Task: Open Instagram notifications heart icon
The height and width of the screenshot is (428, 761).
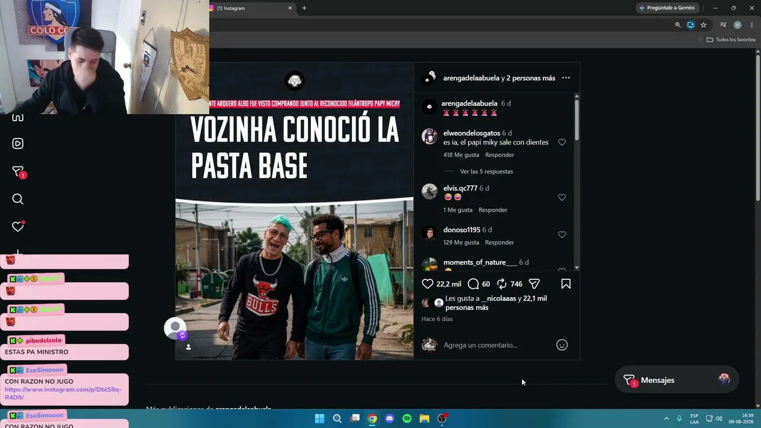Action: 18,226
